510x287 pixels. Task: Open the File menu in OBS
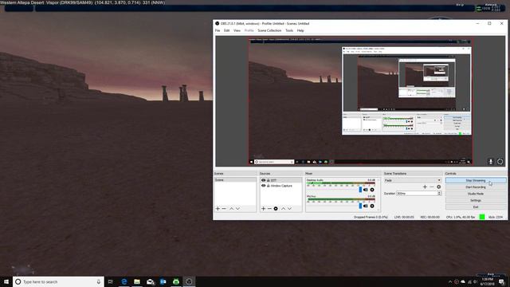(218, 30)
